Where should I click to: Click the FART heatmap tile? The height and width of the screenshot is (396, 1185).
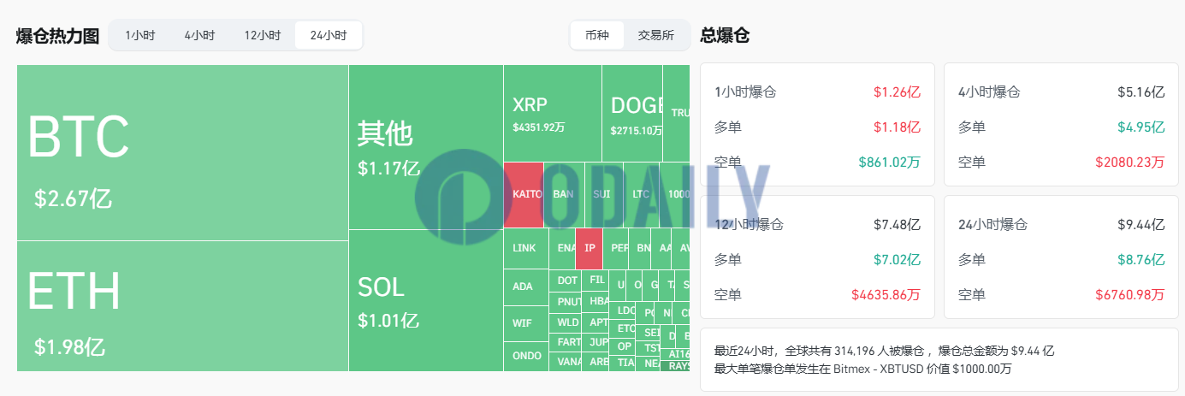pyautogui.click(x=565, y=342)
